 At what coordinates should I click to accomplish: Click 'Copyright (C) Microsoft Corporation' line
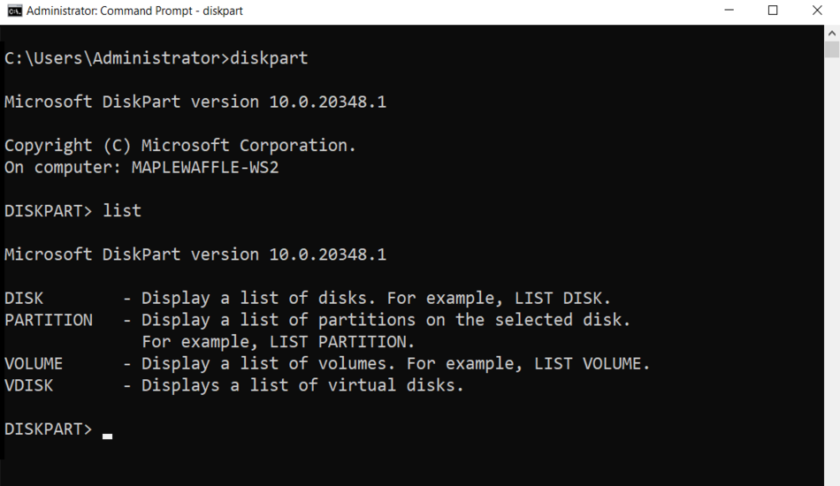click(x=180, y=146)
